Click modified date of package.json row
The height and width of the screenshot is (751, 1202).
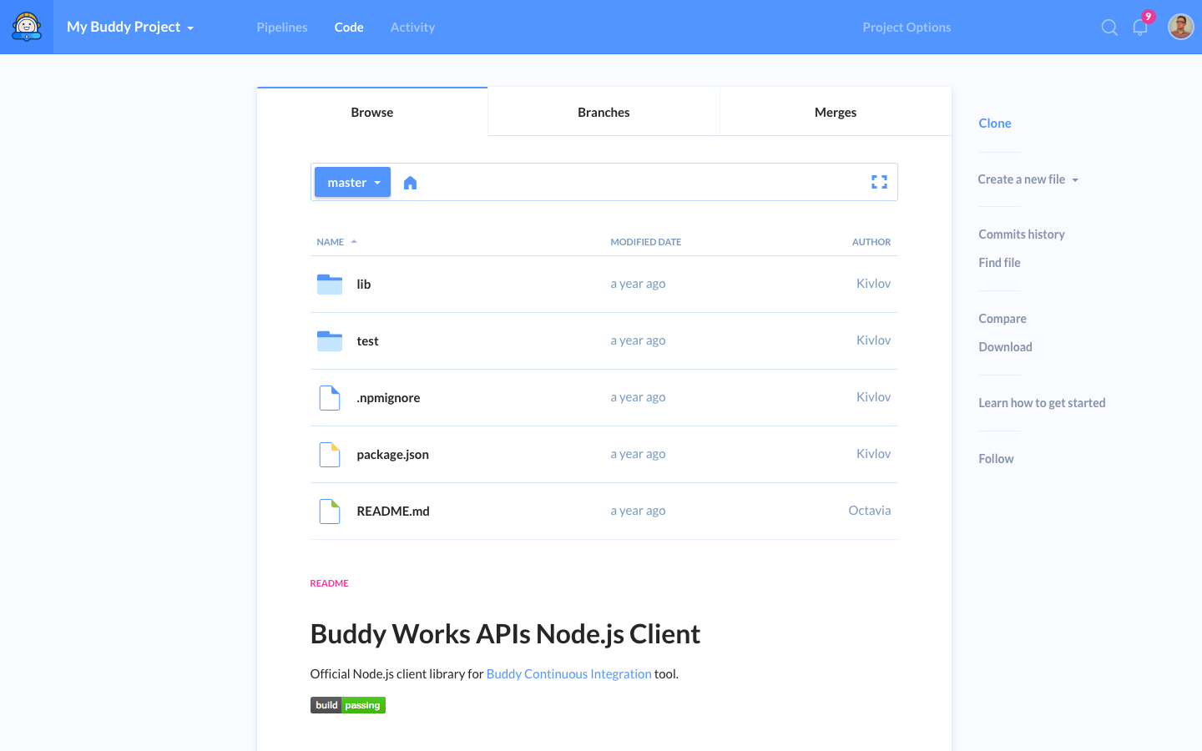[x=638, y=454]
